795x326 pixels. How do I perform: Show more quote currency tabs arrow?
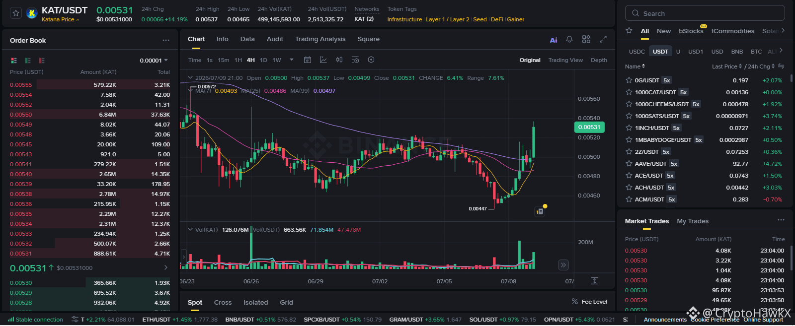click(781, 51)
